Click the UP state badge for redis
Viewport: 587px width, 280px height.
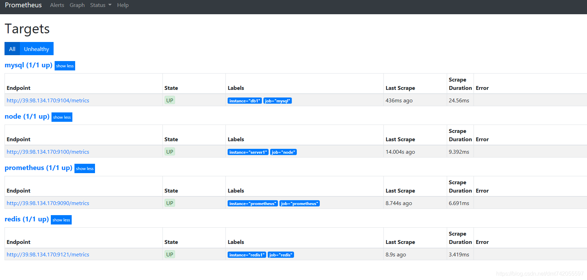coord(170,255)
